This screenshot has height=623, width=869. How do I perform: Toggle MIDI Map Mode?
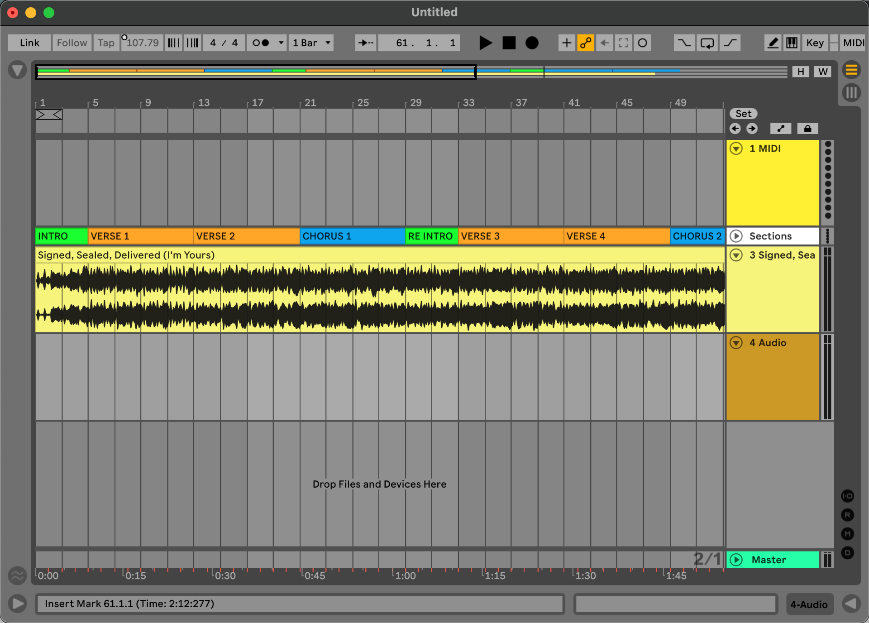[x=853, y=43]
